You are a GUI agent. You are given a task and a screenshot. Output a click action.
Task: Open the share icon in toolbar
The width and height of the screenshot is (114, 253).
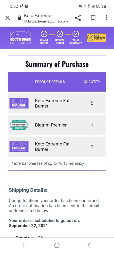tap(78, 18)
